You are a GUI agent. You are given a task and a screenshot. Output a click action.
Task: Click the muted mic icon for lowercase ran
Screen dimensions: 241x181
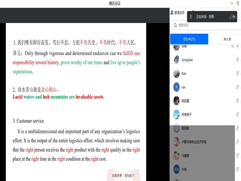coord(237,87)
